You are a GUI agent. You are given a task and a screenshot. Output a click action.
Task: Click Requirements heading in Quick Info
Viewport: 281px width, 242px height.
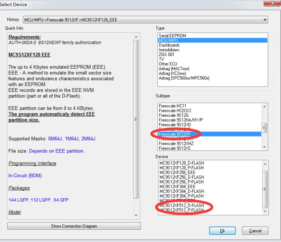(x=25, y=37)
